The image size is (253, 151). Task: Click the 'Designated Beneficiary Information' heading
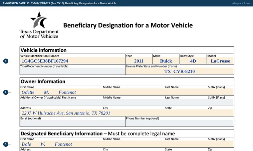click(62, 133)
